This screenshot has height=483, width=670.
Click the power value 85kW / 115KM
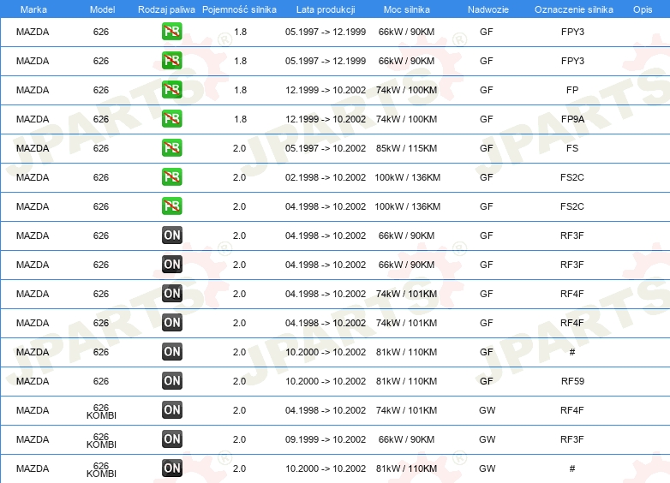[406, 148]
